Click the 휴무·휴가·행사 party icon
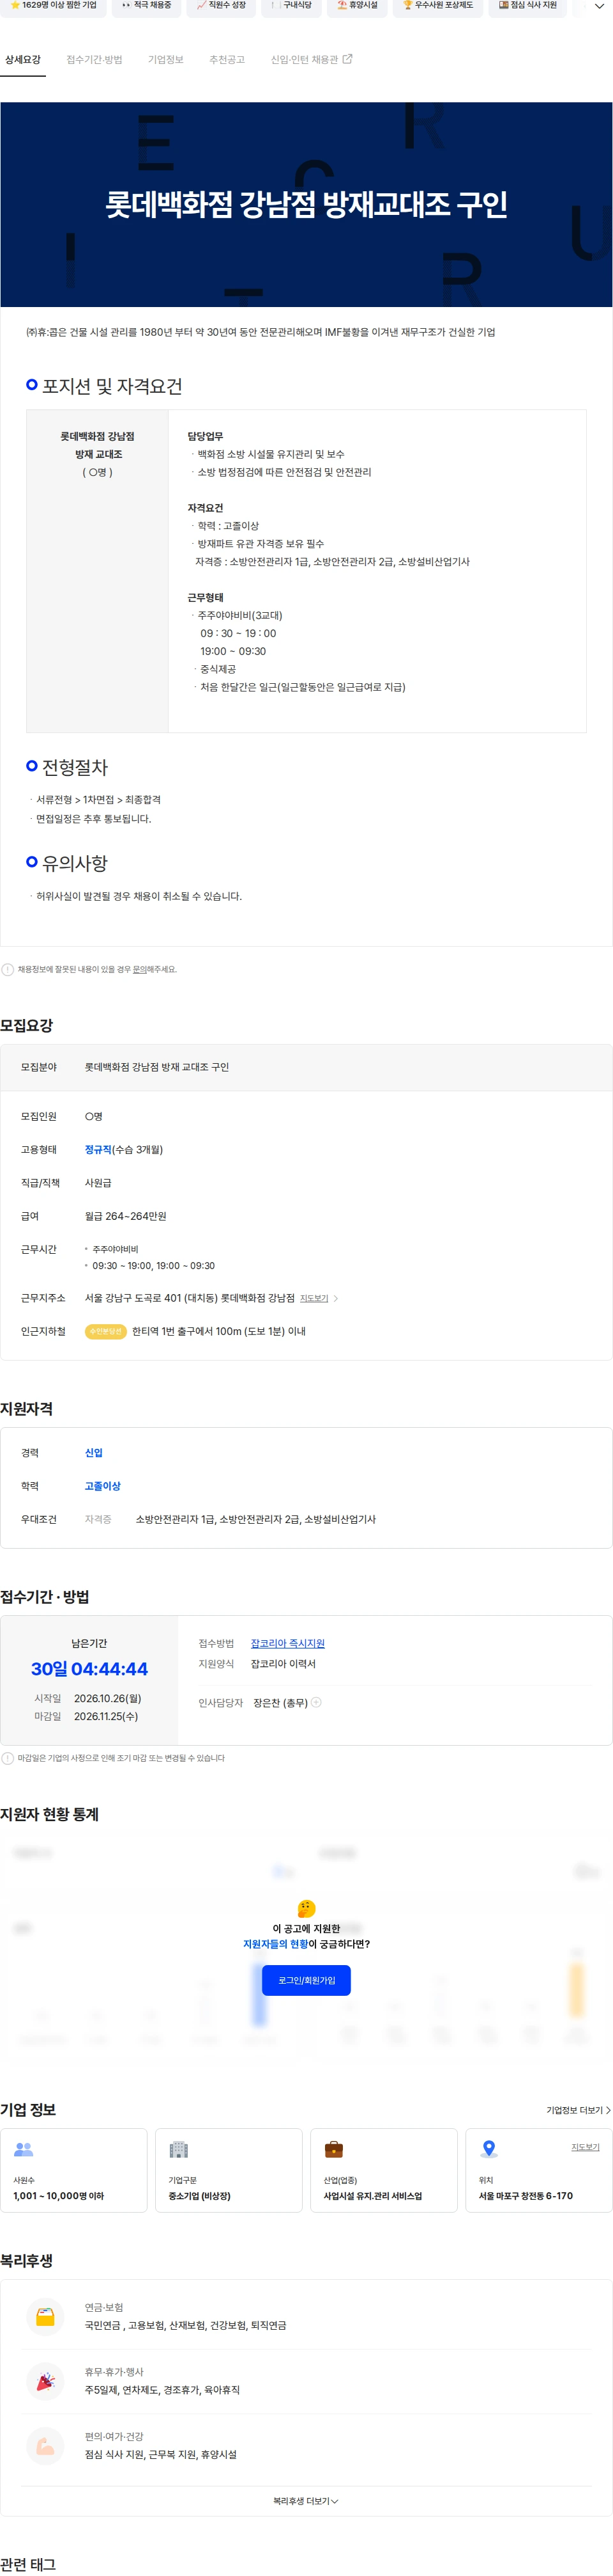The width and height of the screenshot is (613, 2576). pyautogui.click(x=45, y=2381)
